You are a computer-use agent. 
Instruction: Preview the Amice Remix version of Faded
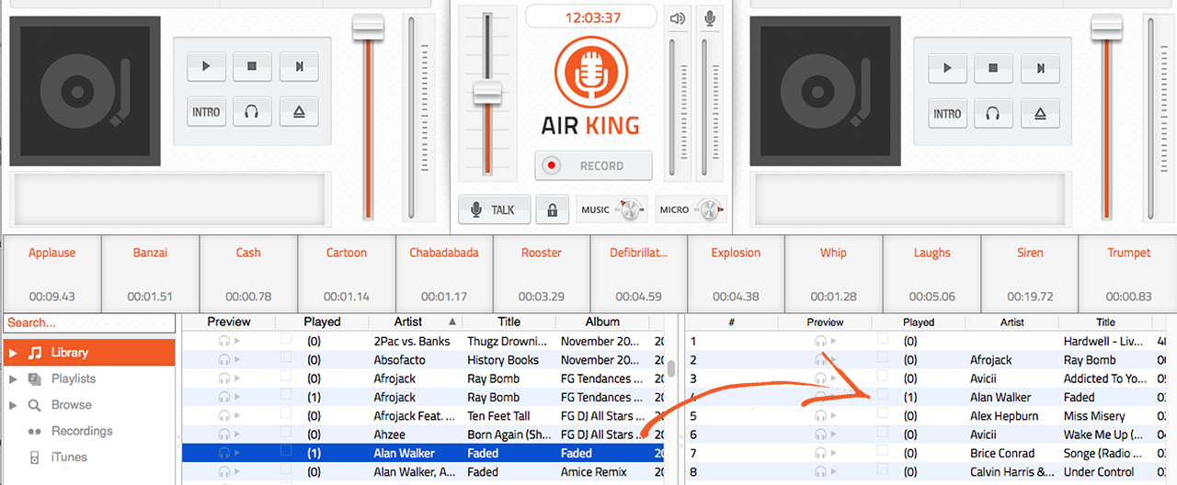click(223, 471)
